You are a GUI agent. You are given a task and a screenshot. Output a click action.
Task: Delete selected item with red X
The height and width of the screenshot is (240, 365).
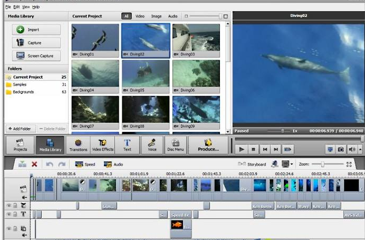pyautogui.click(x=34, y=164)
